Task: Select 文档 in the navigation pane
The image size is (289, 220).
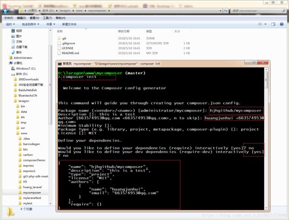Action: (19, 41)
